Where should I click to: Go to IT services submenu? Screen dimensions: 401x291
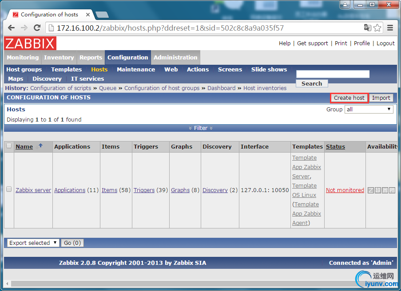87,79
